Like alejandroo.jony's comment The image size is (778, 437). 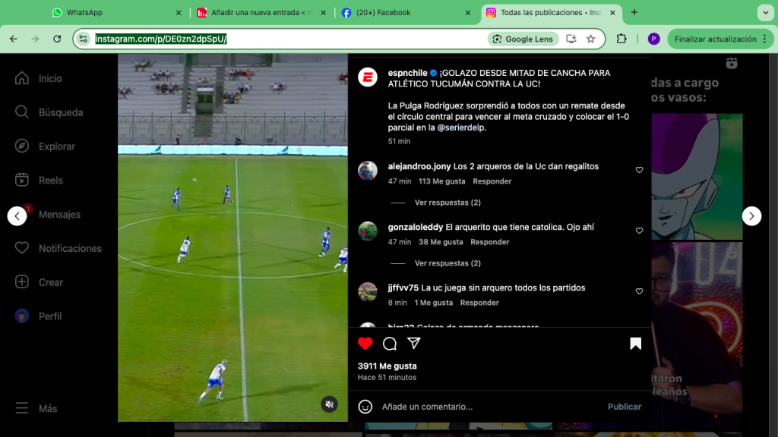639,170
